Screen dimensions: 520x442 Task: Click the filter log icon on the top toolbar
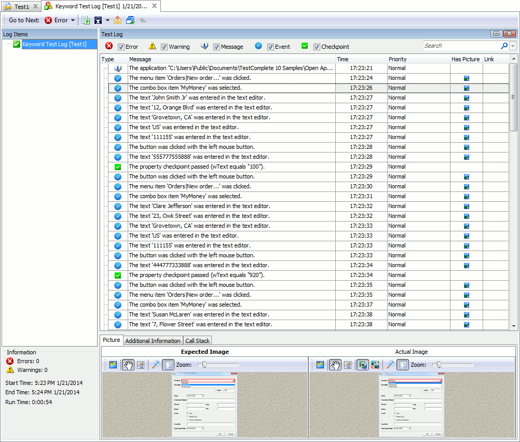[98, 20]
